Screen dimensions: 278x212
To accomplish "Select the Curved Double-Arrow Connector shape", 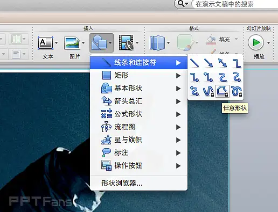I will [x=194, y=91].
